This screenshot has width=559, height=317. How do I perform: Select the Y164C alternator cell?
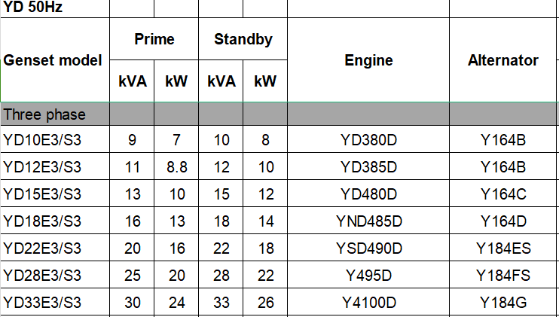502,194
